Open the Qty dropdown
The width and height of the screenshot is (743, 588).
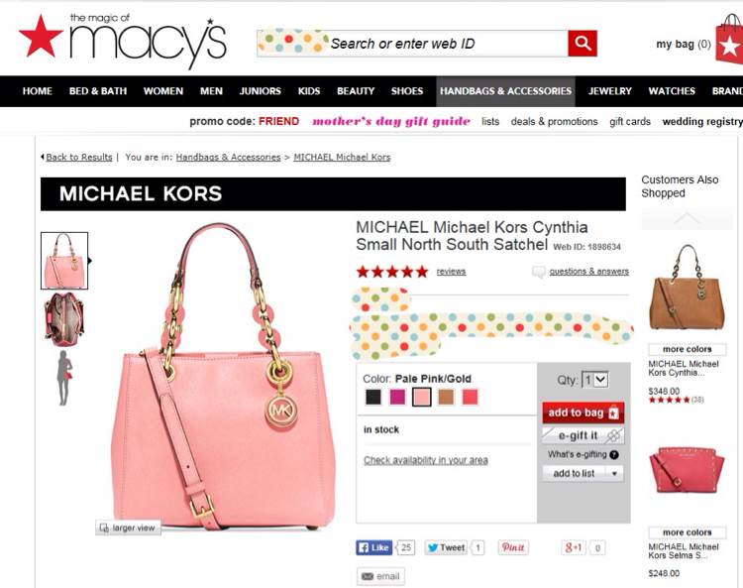[x=594, y=380]
